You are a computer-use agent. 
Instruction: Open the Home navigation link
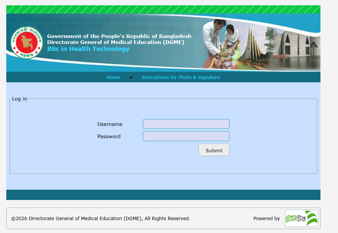[113, 77]
